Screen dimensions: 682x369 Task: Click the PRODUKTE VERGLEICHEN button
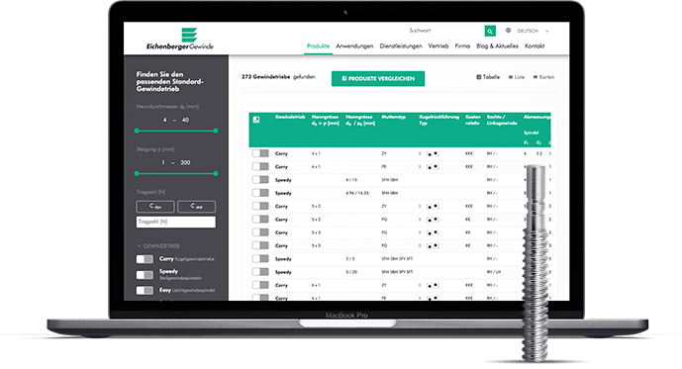(378, 79)
